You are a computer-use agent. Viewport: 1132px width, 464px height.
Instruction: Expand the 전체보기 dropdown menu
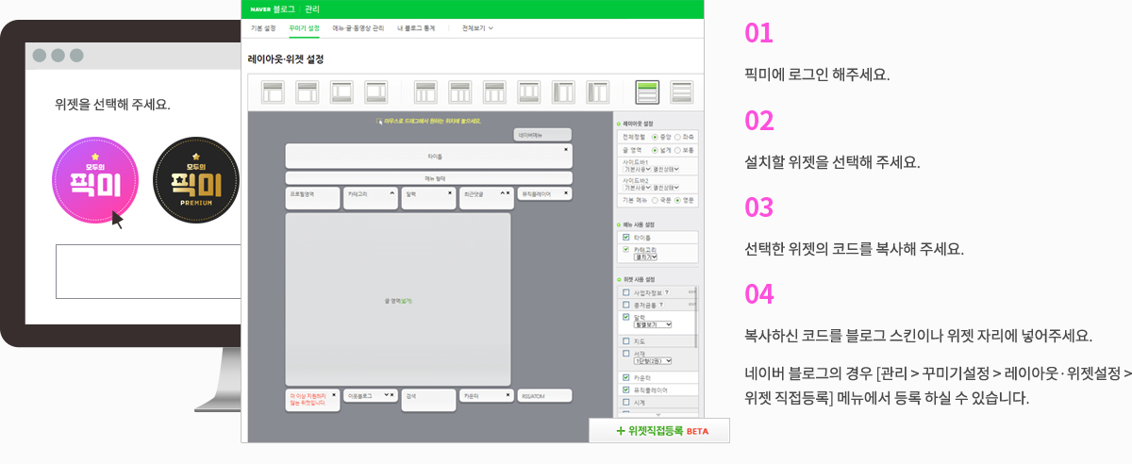click(x=477, y=28)
